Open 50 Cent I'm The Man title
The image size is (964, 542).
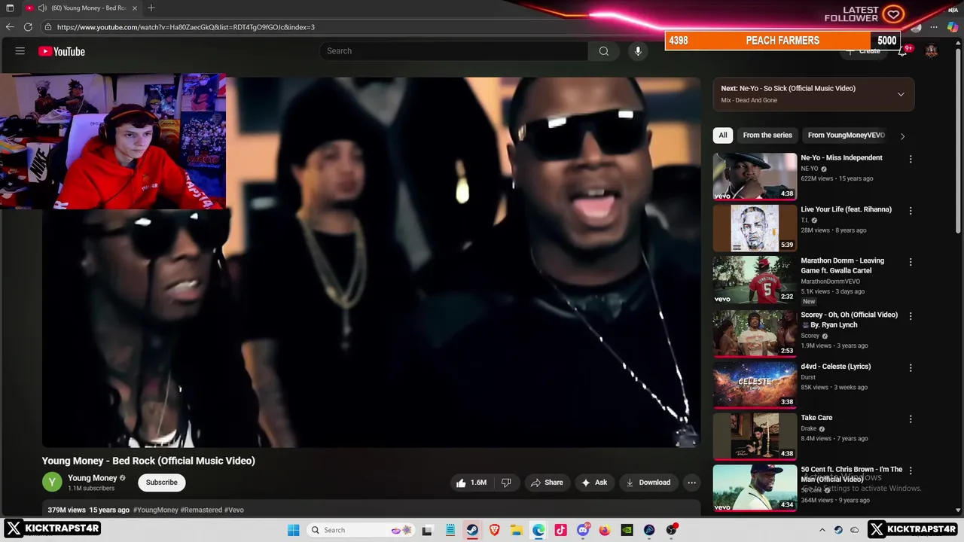[851, 474]
